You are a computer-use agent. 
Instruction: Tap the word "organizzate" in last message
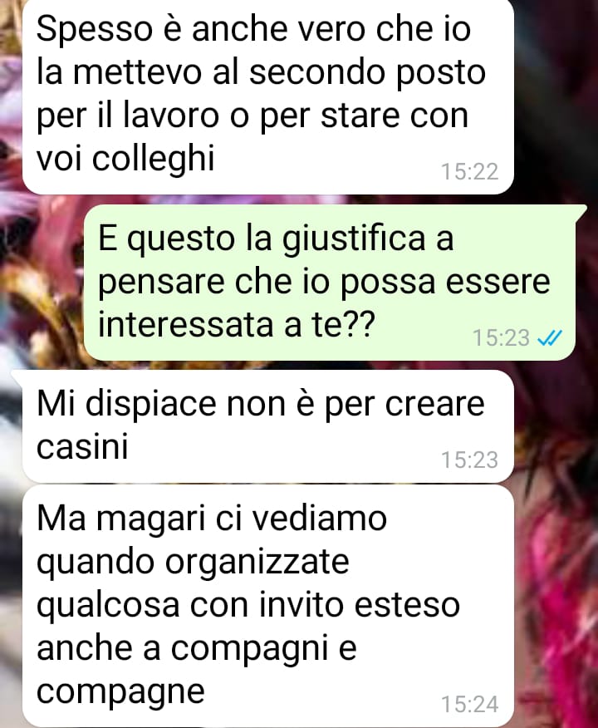tap(257, 563)
